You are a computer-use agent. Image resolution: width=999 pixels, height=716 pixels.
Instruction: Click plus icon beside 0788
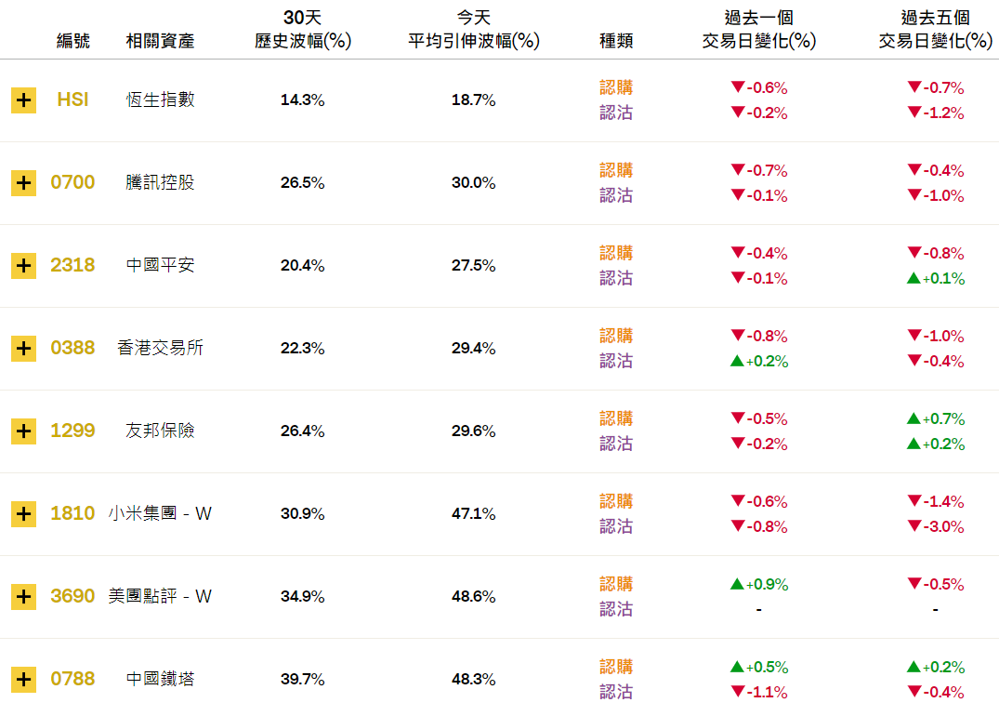(23, 680)
